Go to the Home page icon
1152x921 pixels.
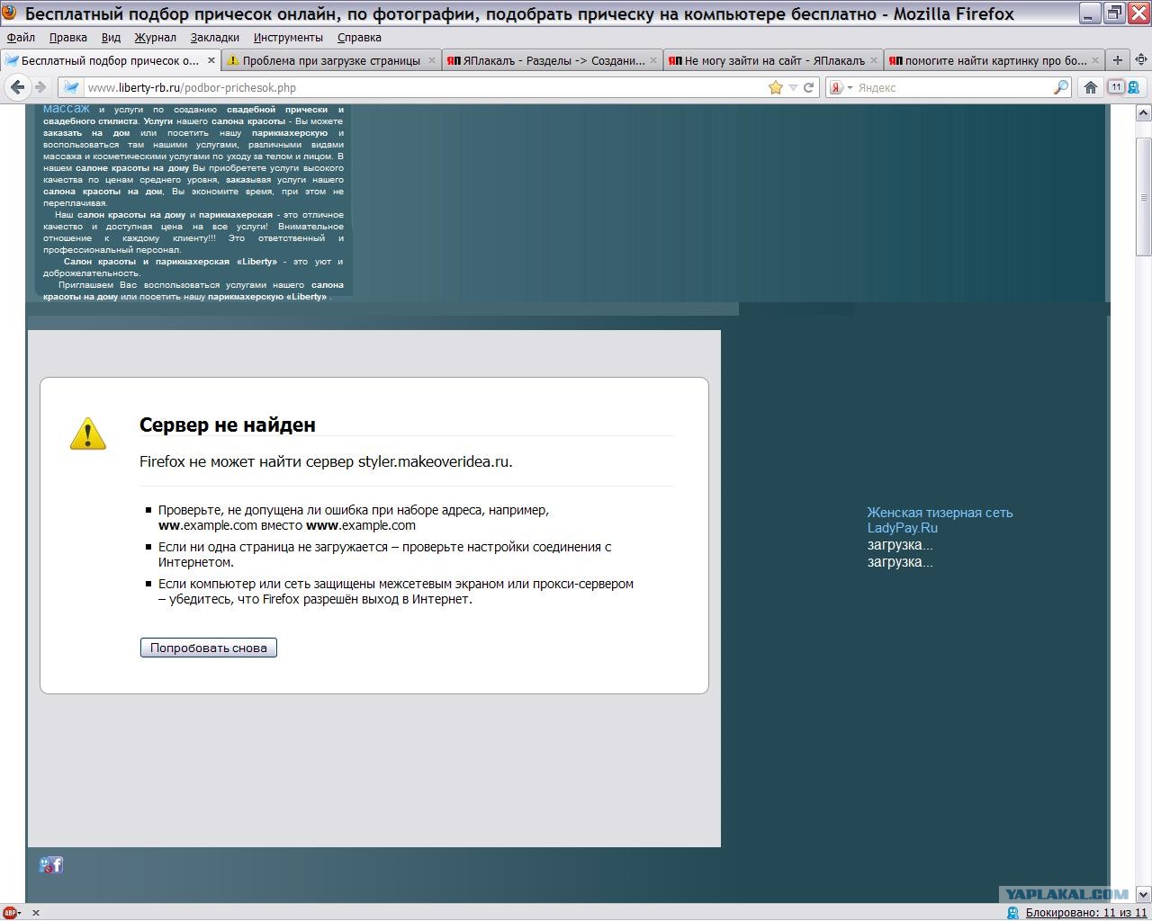click(x=1090, y=87)
